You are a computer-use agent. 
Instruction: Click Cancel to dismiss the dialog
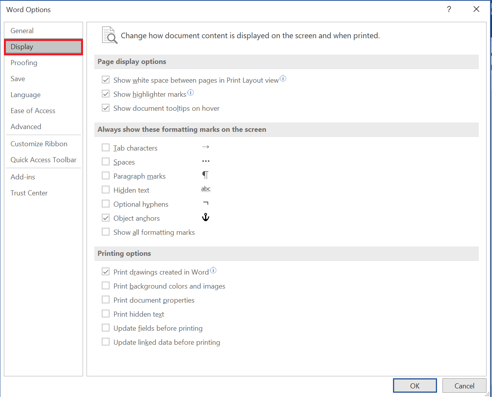coord(464,386)
